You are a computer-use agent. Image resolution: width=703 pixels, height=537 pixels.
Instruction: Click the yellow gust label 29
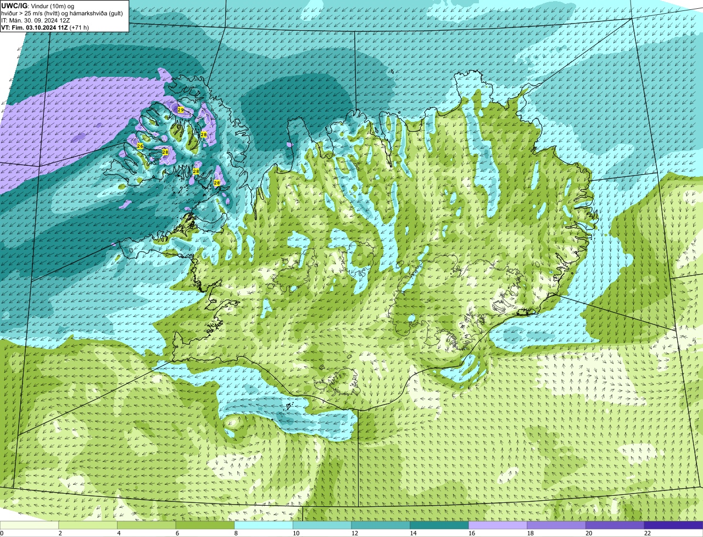(x=181, y=110)
